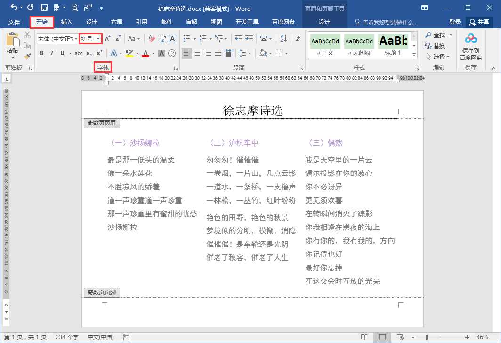This screenshot has height=343, width=501.
Task: Enable superscript formatting
Action: (98, 53)
